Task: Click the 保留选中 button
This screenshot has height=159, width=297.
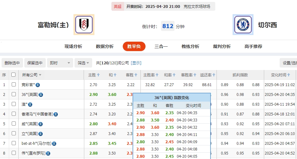Action: [x=35, y=63]
